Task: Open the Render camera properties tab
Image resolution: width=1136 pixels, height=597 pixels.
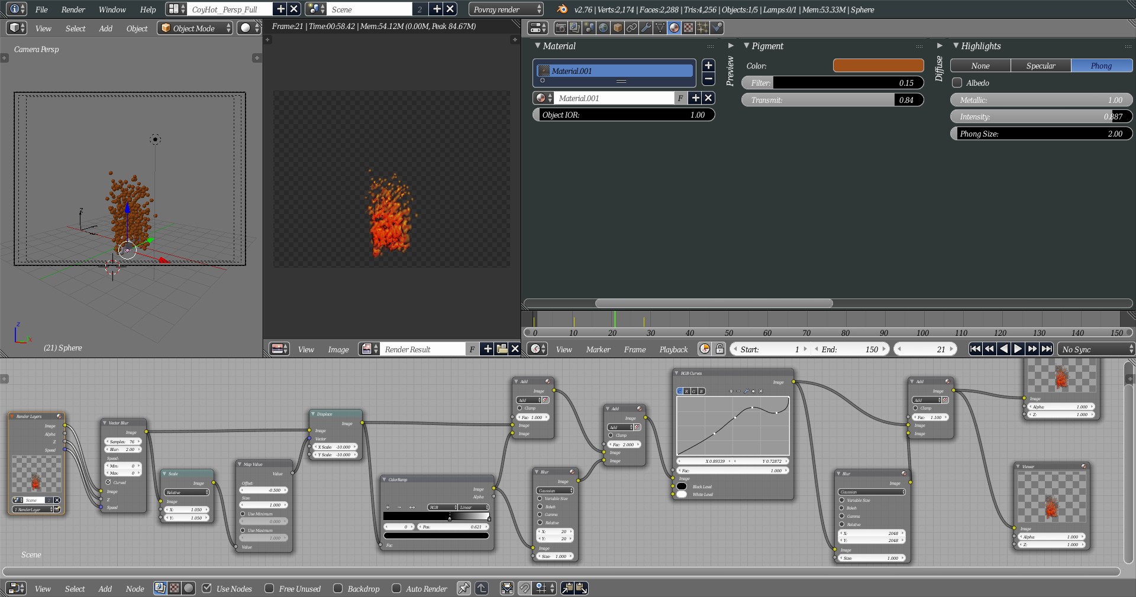Action: pos(560,28)
